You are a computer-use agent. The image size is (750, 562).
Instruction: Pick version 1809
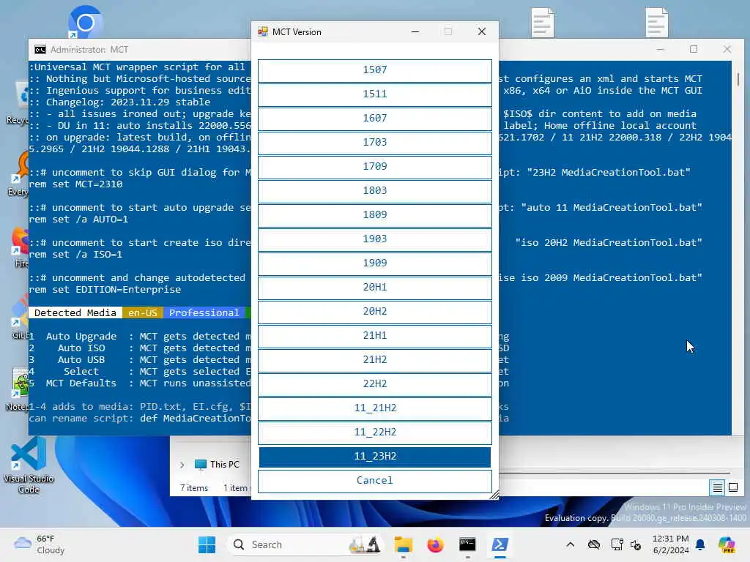coord(374,215)
